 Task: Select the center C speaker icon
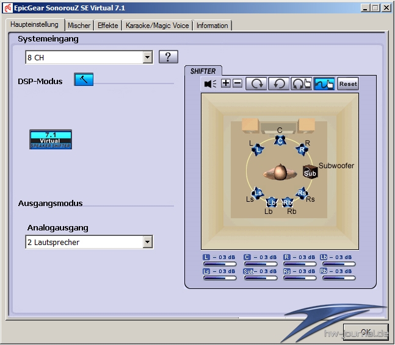(x=280, y=141)
